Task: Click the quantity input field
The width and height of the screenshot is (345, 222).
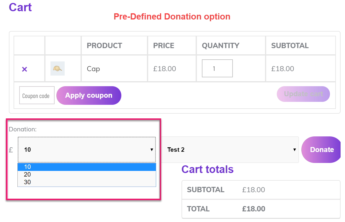Action: coord(217,68)
